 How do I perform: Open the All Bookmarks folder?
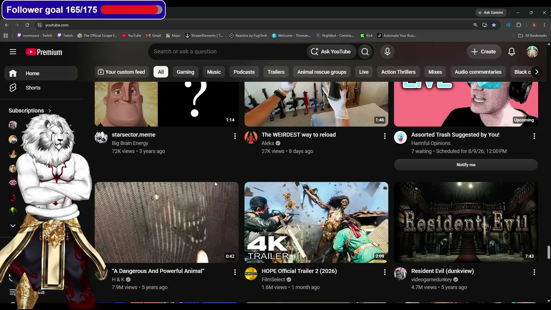pos(532,36)
